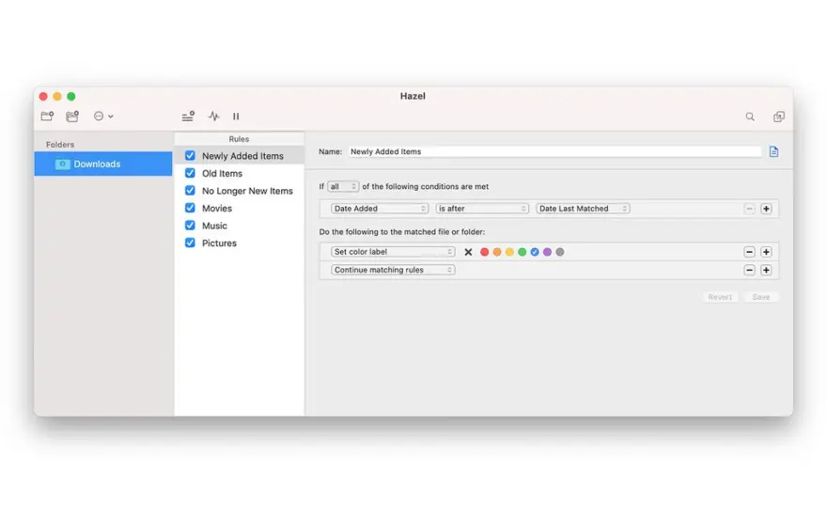Image resolution: width=827 pixels, height=517 pixels.
Task: Click the Save button
Action: point(760,297)
